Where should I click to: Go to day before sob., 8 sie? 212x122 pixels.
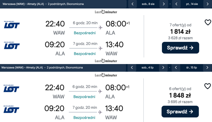132,4
